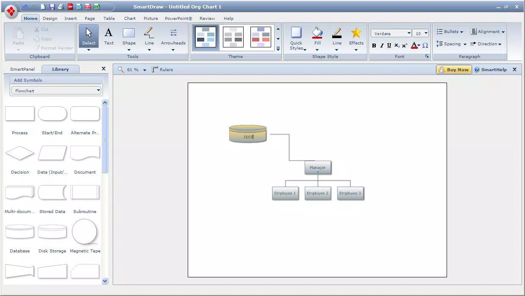
Task: Add the Stored Data symbol
Action: point(52,193)
